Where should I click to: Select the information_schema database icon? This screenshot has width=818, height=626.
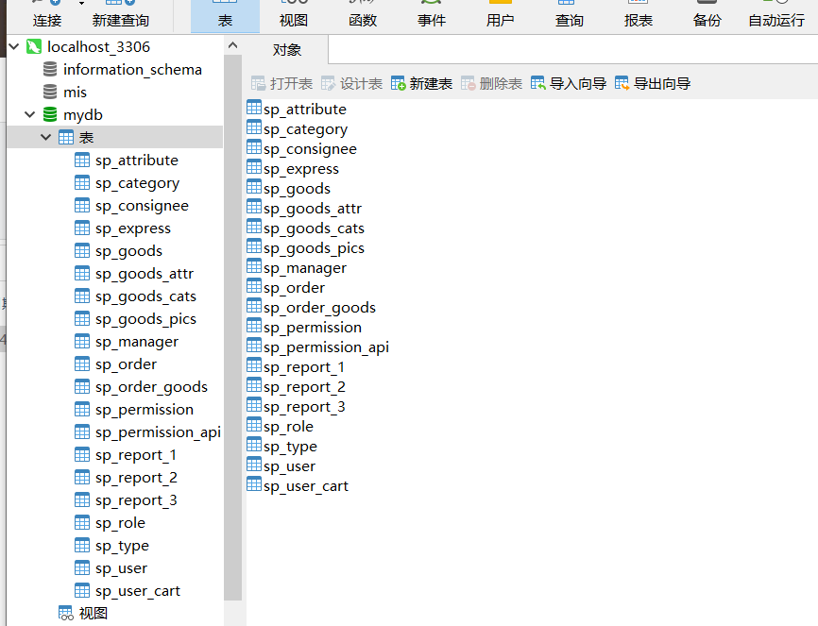[50, 69]
